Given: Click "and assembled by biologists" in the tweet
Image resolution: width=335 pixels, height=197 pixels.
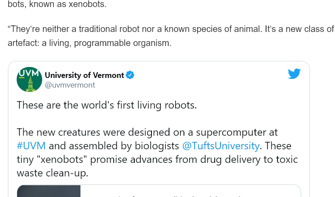Looking at the screenshot, I should tap(114, 146).
